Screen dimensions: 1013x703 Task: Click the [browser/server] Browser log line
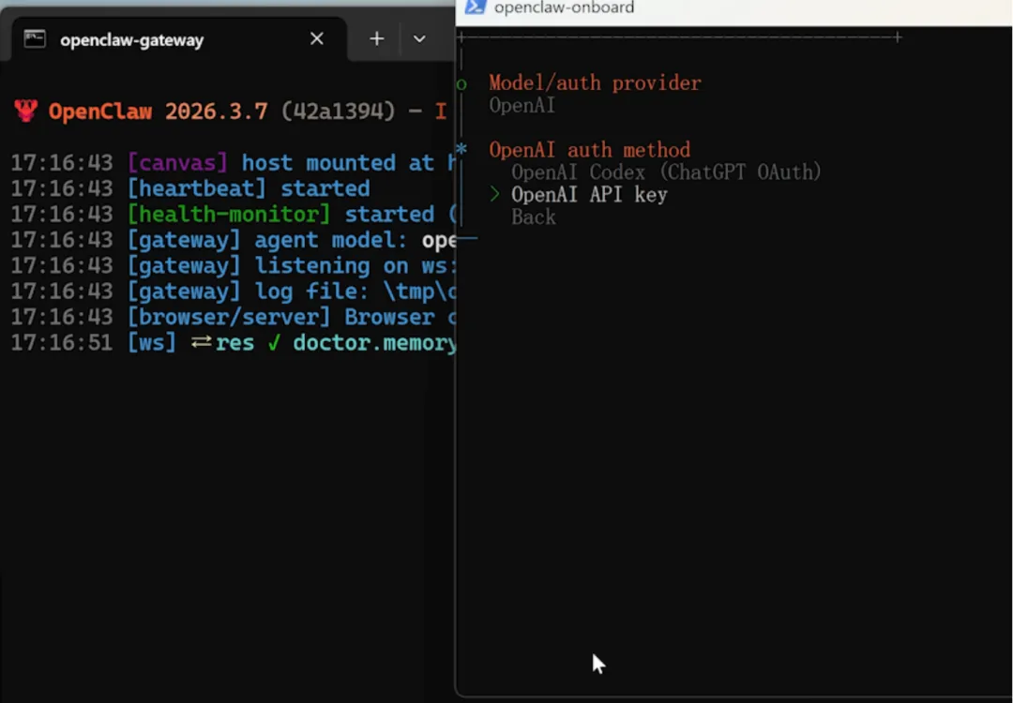click(x=233, y=318)
